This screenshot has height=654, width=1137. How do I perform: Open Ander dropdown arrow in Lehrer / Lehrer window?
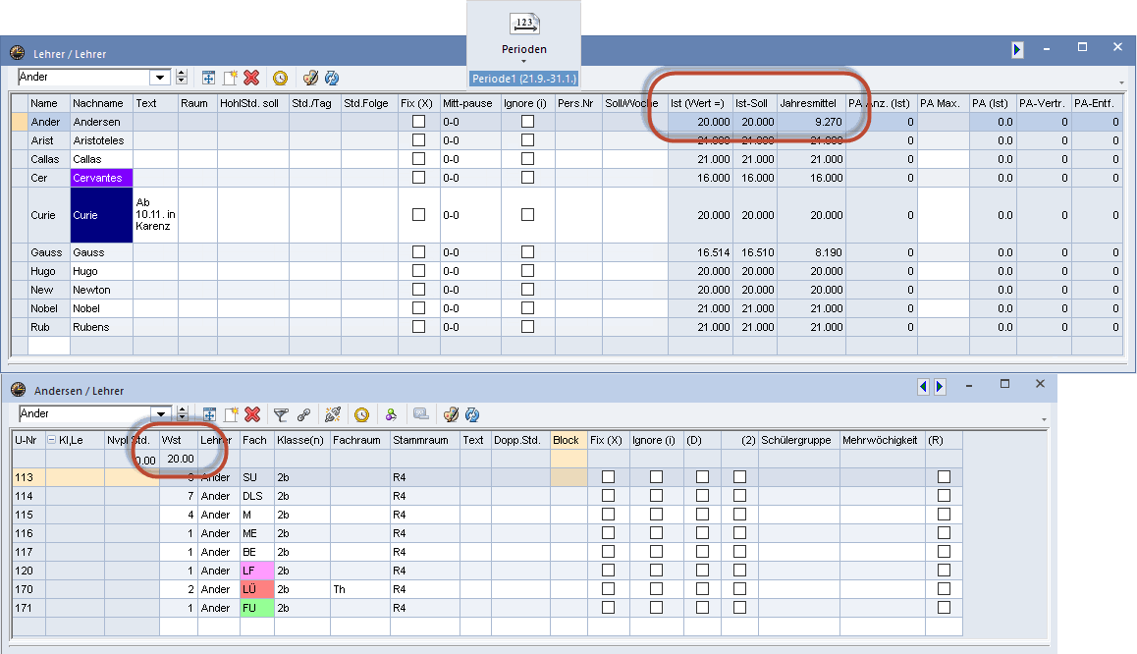160,77
